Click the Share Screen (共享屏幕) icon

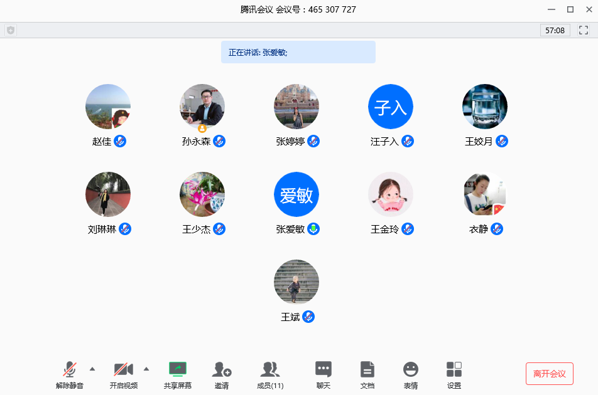pyautogui.click(x=178, y=369)
